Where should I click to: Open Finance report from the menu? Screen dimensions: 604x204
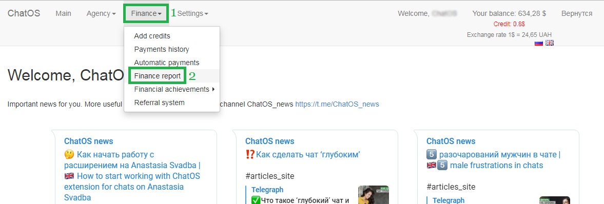[x=158, y=76]
